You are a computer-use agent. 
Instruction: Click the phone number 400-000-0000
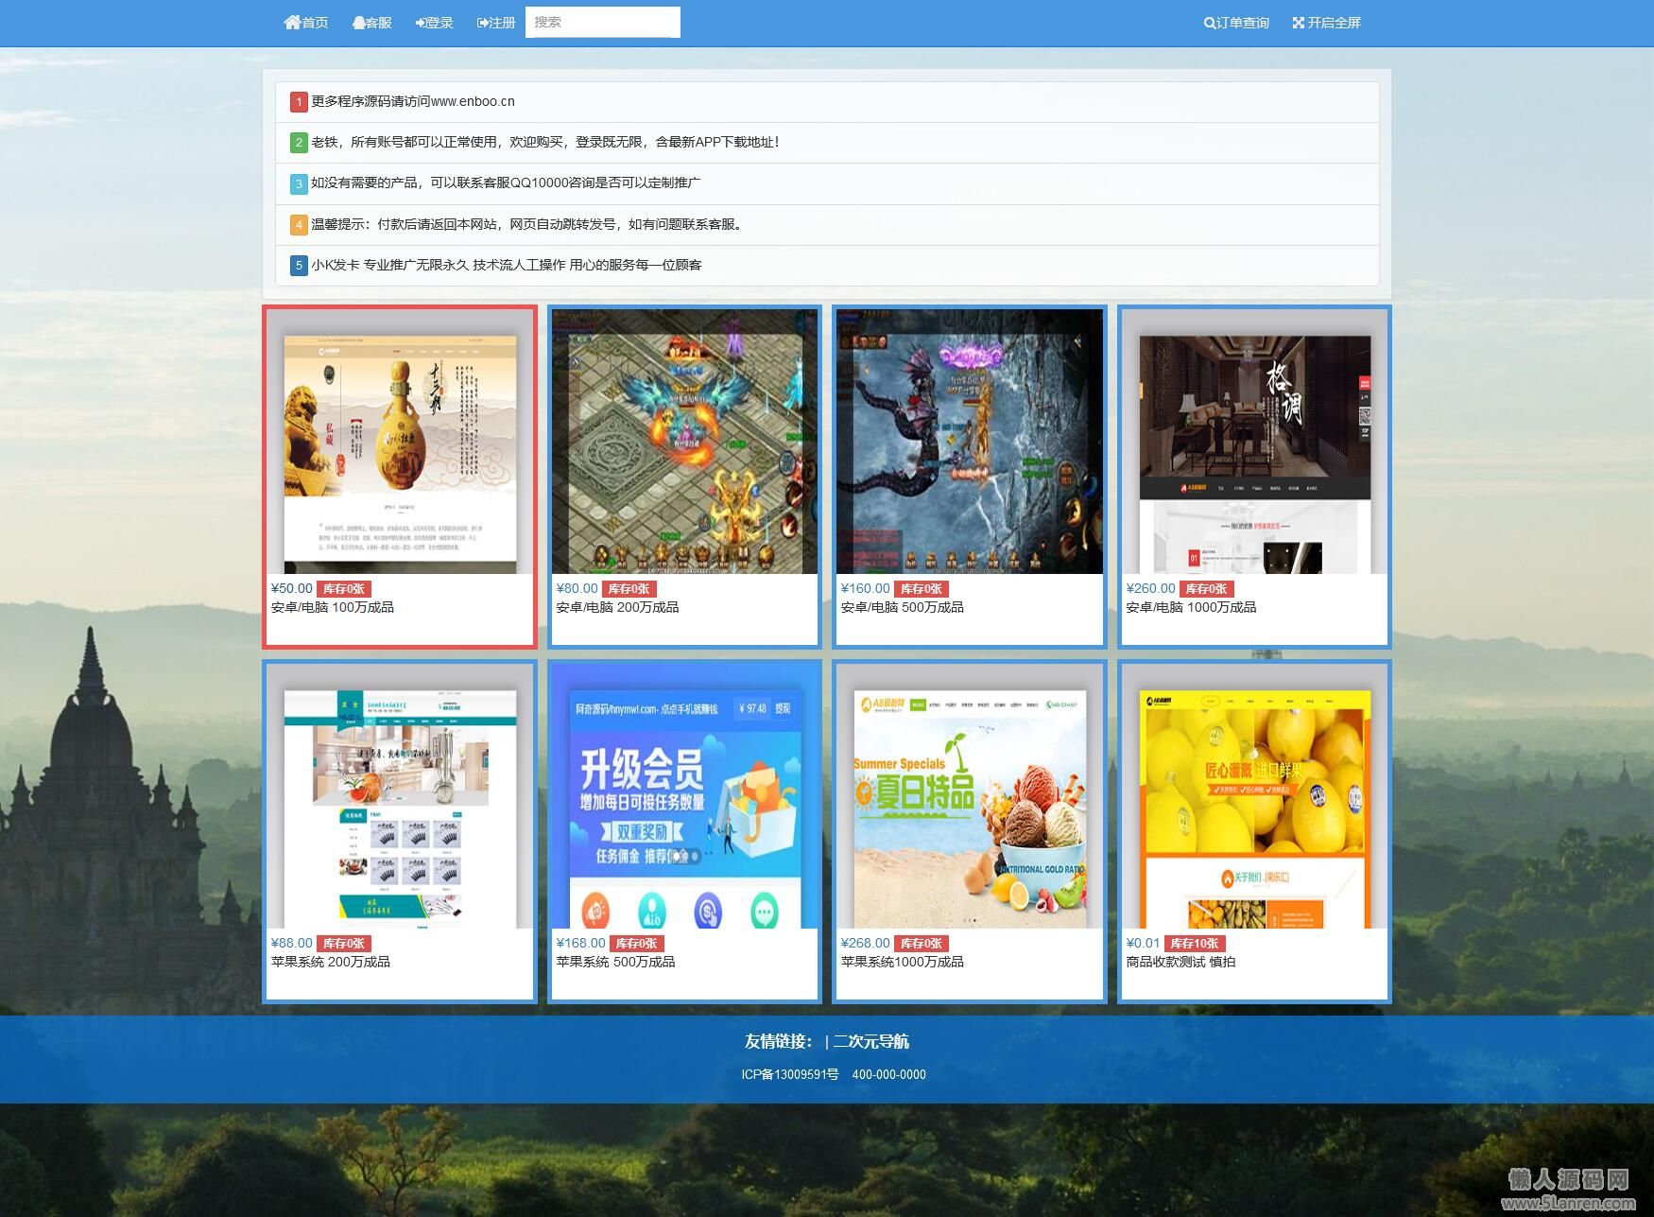[889, 1075]
